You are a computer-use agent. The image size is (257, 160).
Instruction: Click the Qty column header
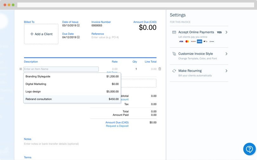(x=135, y=62)
